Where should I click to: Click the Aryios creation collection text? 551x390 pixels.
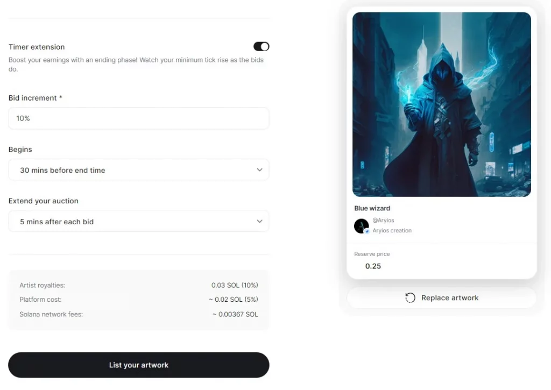(x=392, y=230)
